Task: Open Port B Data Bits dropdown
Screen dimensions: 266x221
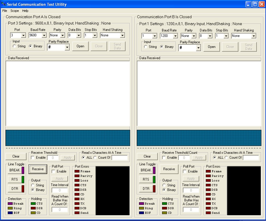Action: [x=210, y=36]
